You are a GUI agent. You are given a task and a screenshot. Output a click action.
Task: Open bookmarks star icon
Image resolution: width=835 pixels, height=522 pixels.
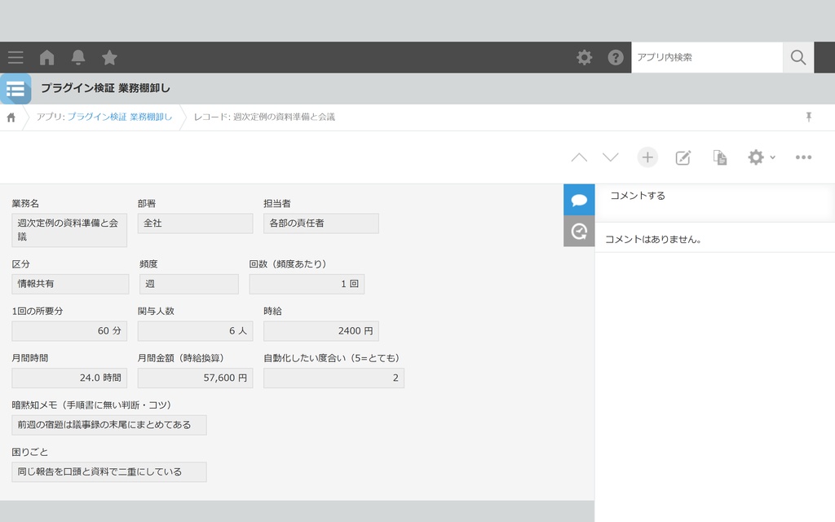tap(109, 58)
